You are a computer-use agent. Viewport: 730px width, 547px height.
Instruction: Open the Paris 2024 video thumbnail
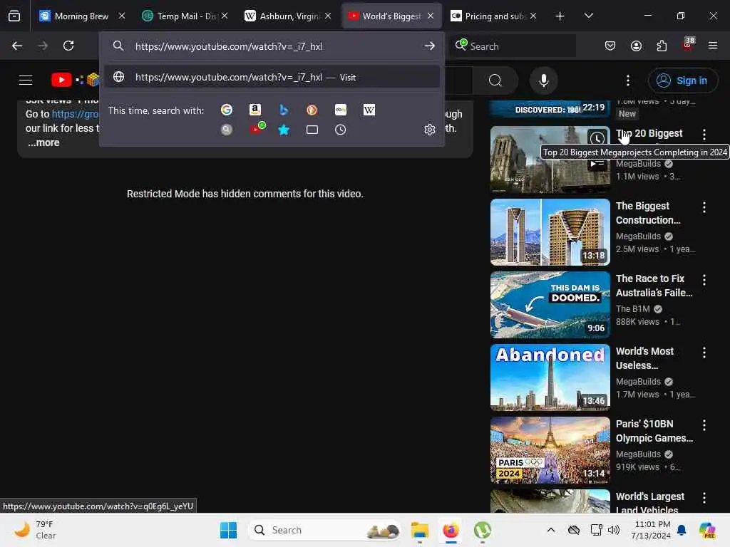point(550,450)
